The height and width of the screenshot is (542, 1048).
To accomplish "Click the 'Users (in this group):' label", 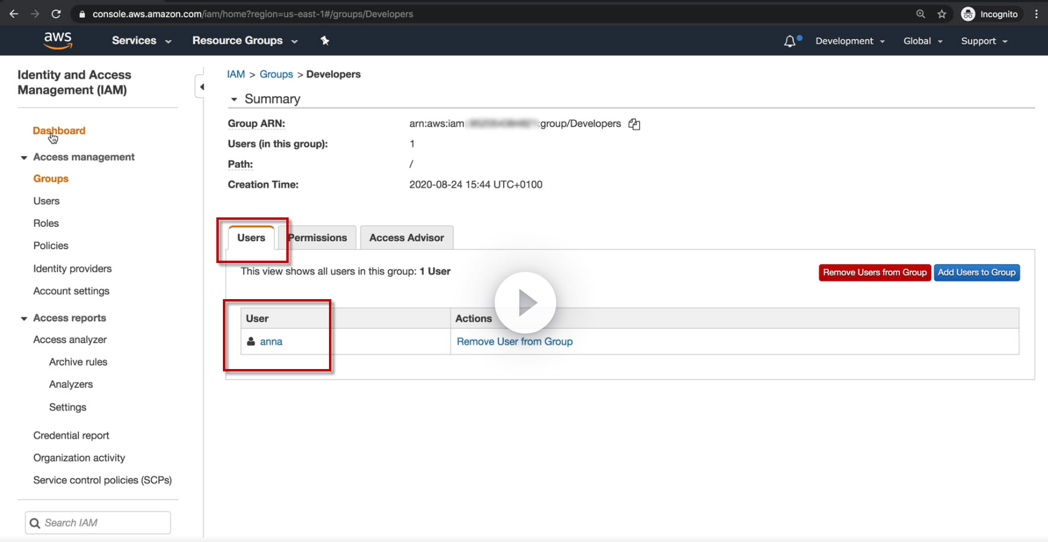I will (277, 144).
